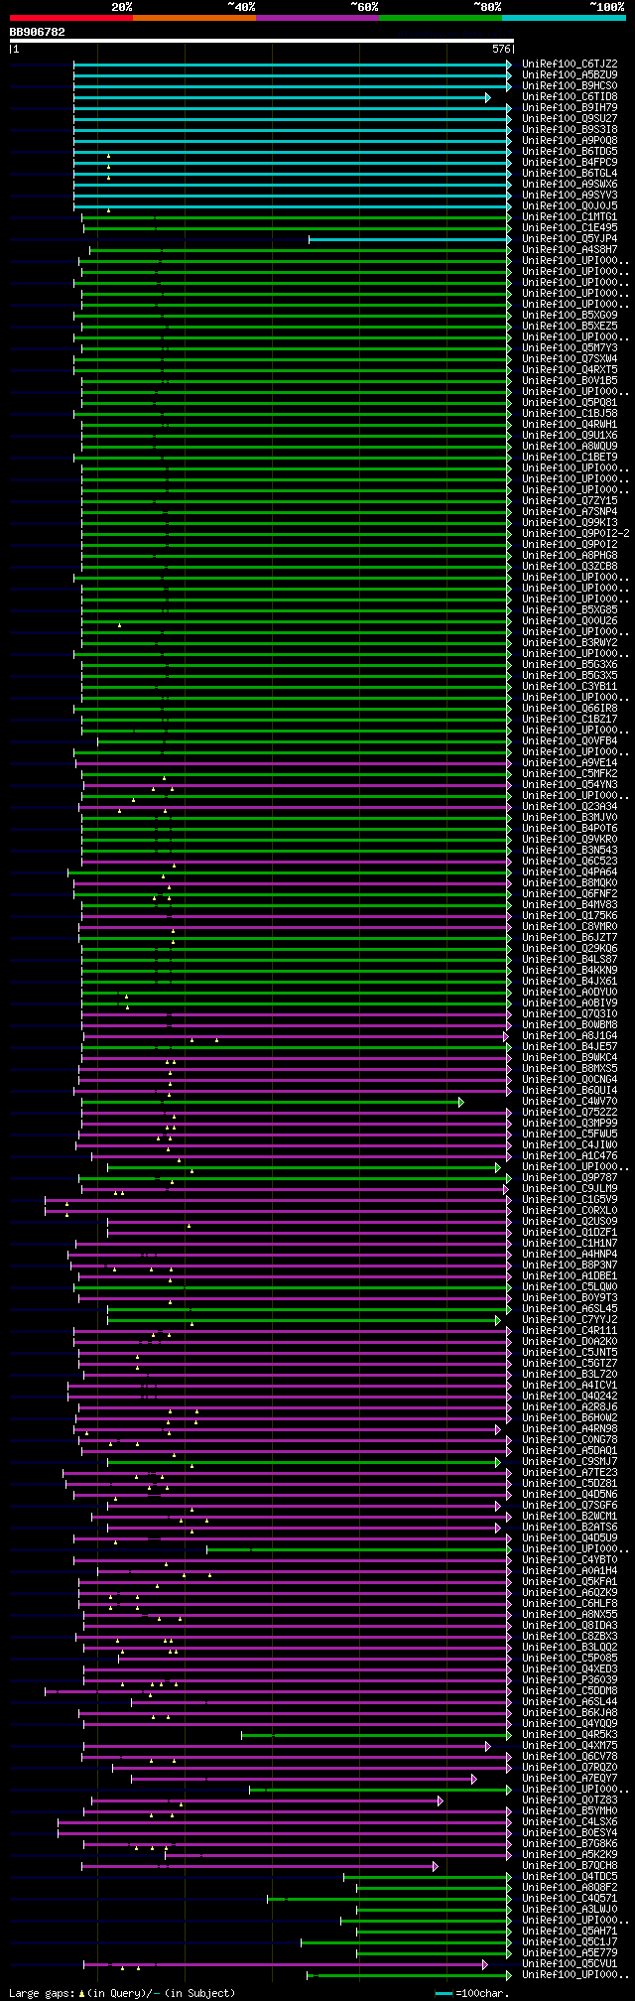
Task: Open hit UniRef100_B9HCS0
Action: pyautogui.click(x=570, y=86)
